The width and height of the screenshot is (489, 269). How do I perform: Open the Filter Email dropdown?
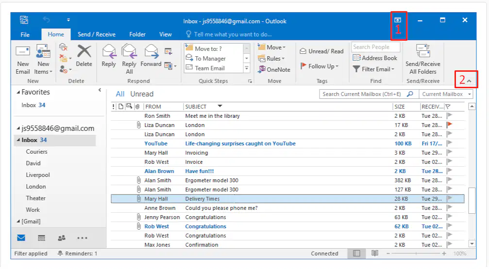373,69
